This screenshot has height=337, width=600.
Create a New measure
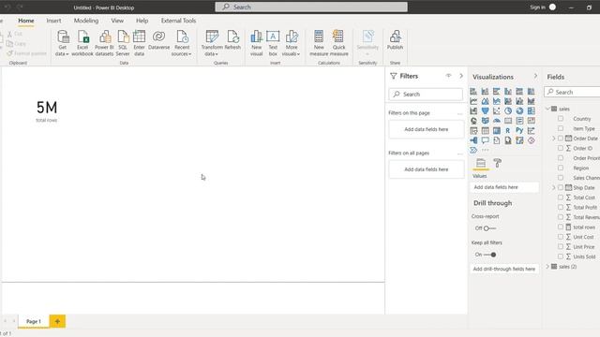click(x=319, y=43)
